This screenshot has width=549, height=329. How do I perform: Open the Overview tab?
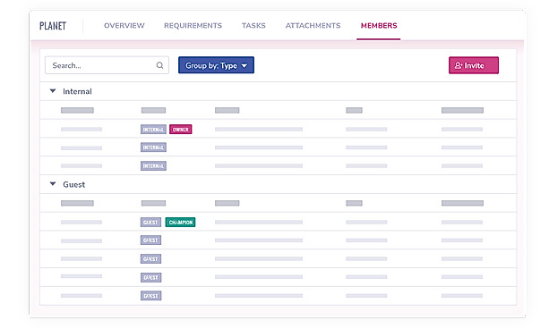point(124,26)
